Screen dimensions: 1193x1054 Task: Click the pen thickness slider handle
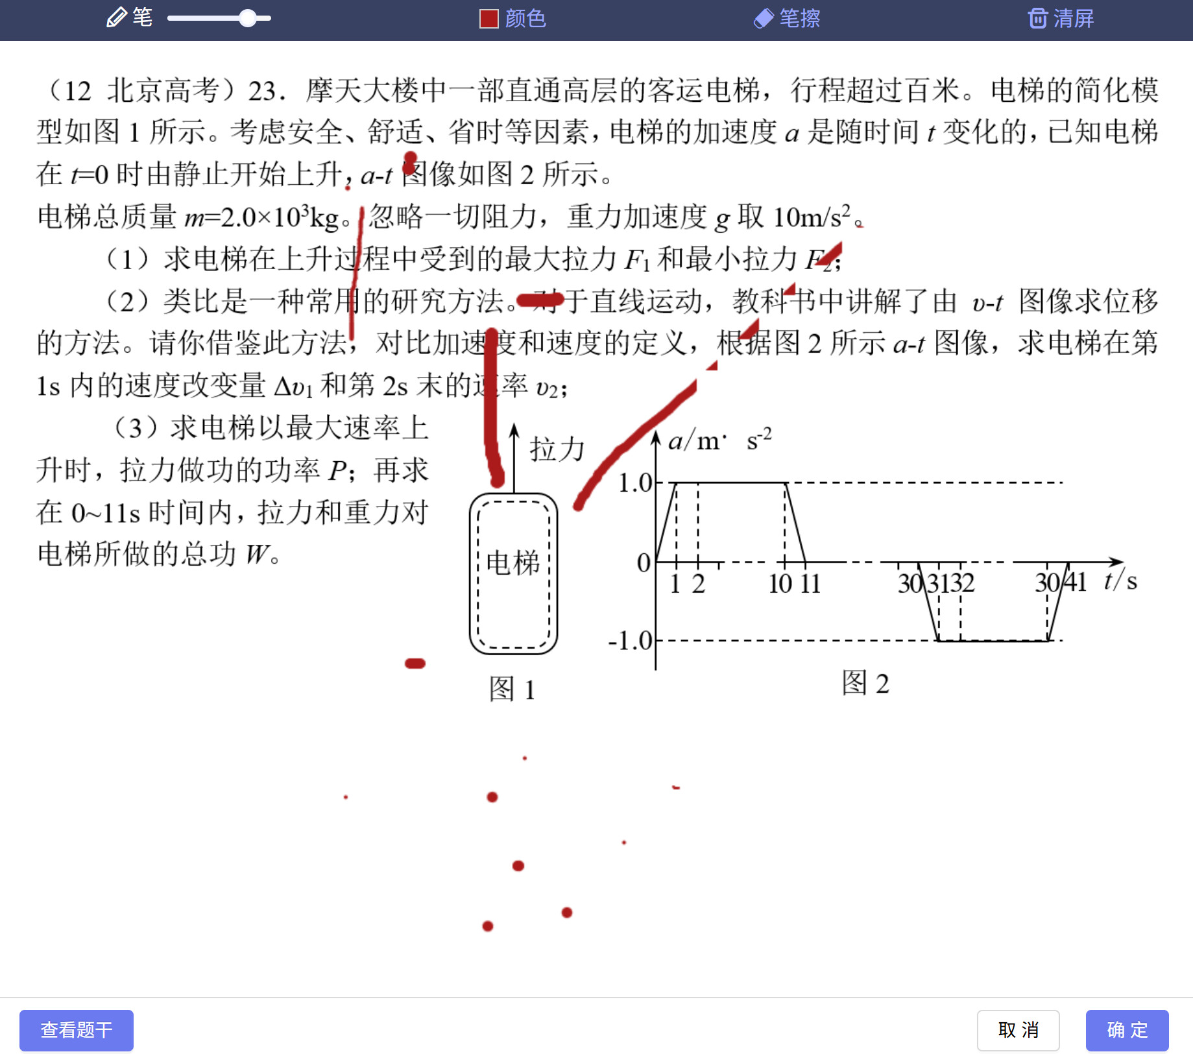pyautogui.click(x=247, y=18)
